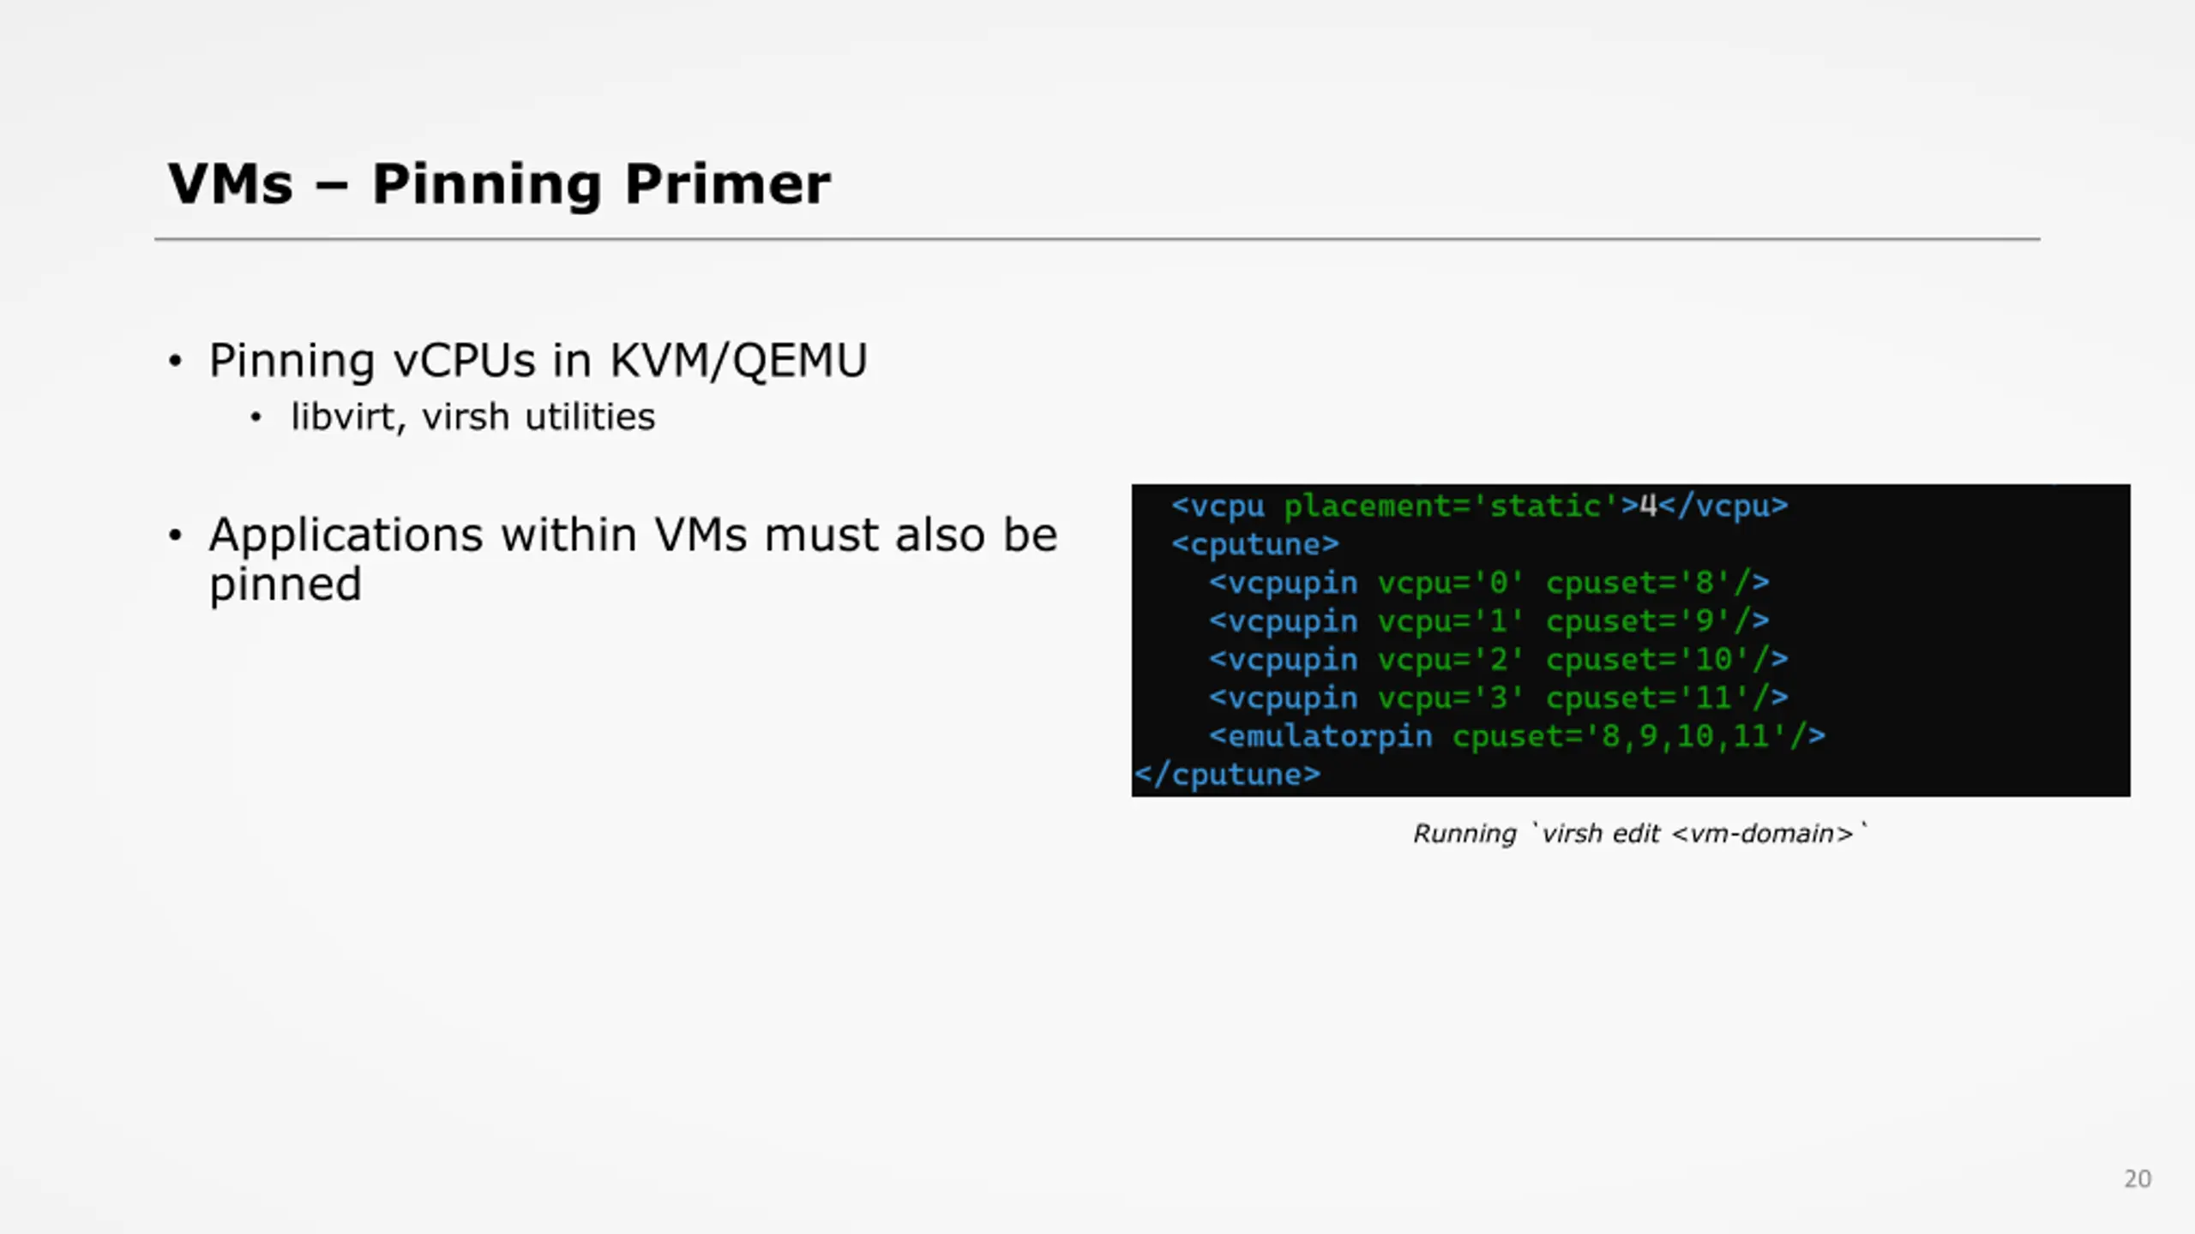
Task: Click the slide title 'VMs – Pinning Primer'
Action: 499,183
